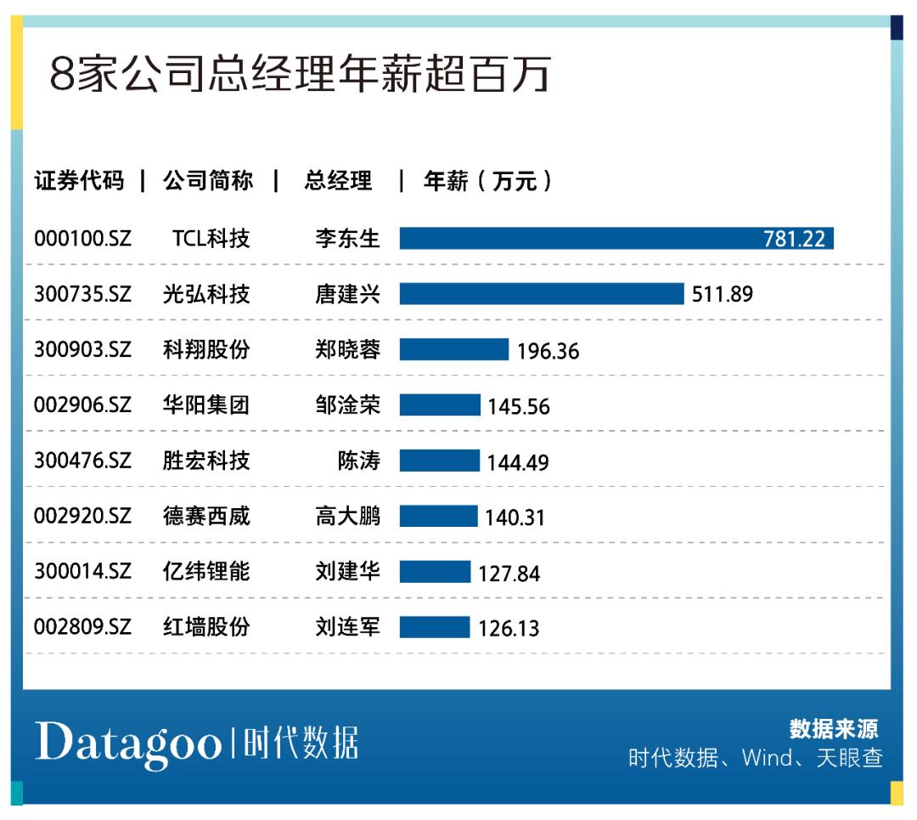Image resolution: width=917 pixels, height=820 pixels.
Task: Click the title 8家公司总经理年薪超百万
Action: click(x=300, y=74)
